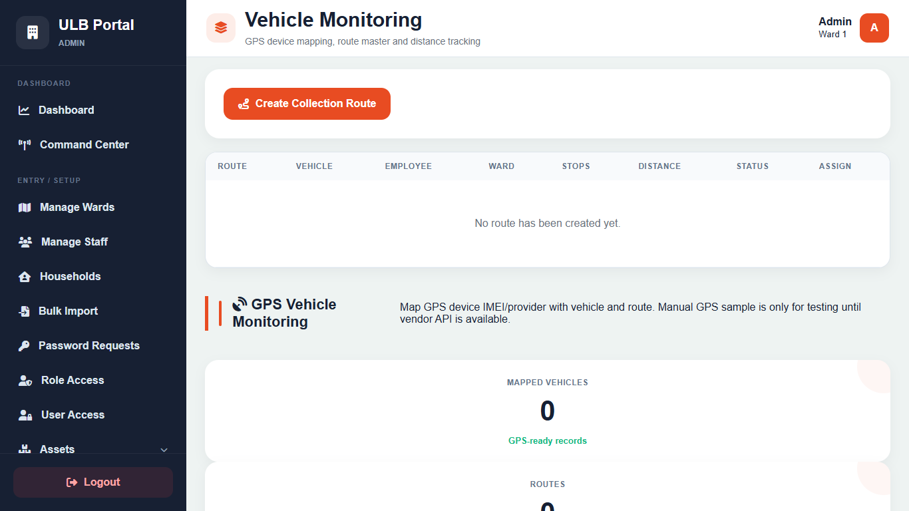Click the 'ULB Portal' sidebar title
The image size is (909, 511).
(x=96, y=25)
